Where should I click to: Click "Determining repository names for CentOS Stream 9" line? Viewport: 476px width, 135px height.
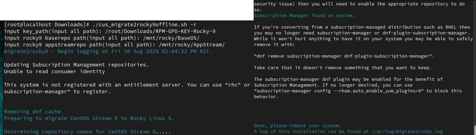(x=87, y=132)
